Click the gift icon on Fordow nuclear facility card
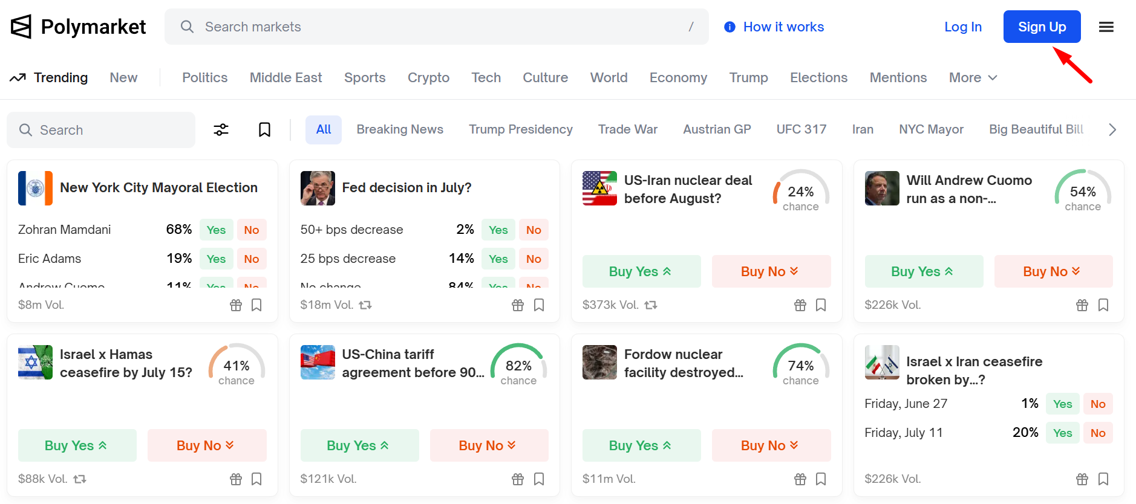The width and height of the screenshot is (1136, 504). click(800, 479)
